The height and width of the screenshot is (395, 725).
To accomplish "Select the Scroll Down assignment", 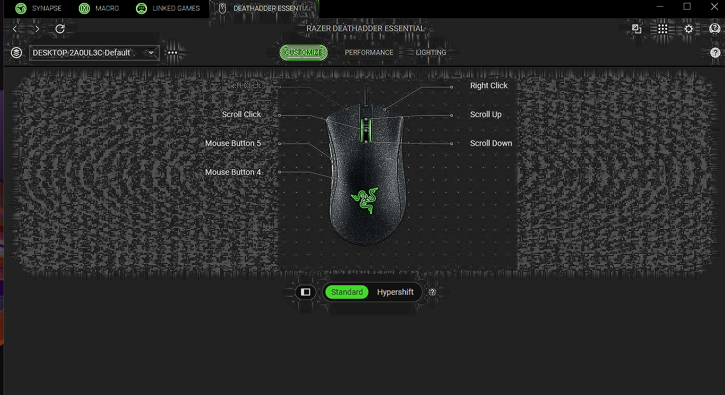I will pyautogui.click(x=491, y=143).
